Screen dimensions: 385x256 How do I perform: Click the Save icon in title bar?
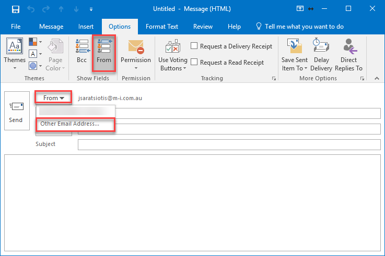tap(16, 9)
